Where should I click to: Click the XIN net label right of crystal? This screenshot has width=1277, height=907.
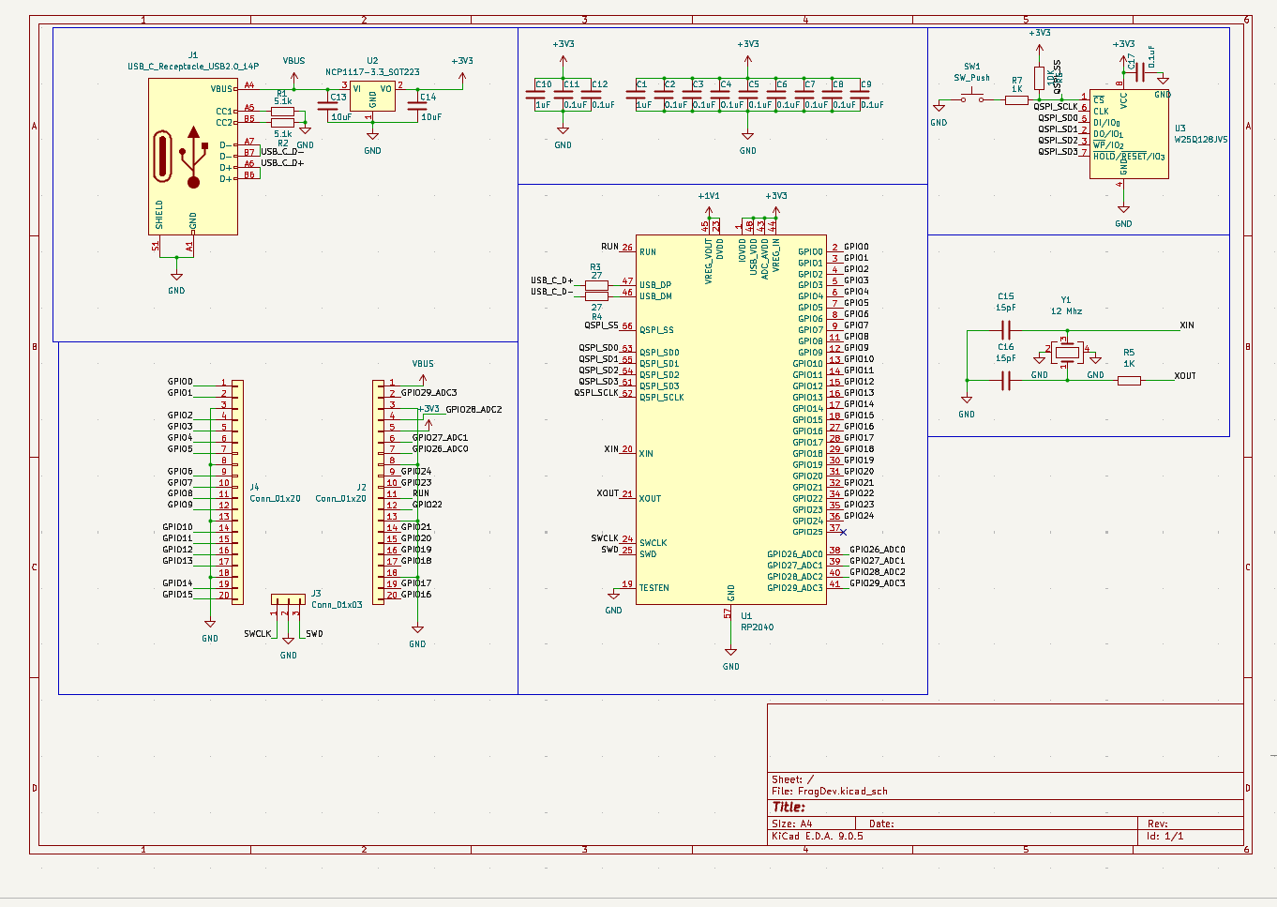(x=1186, y=325)
